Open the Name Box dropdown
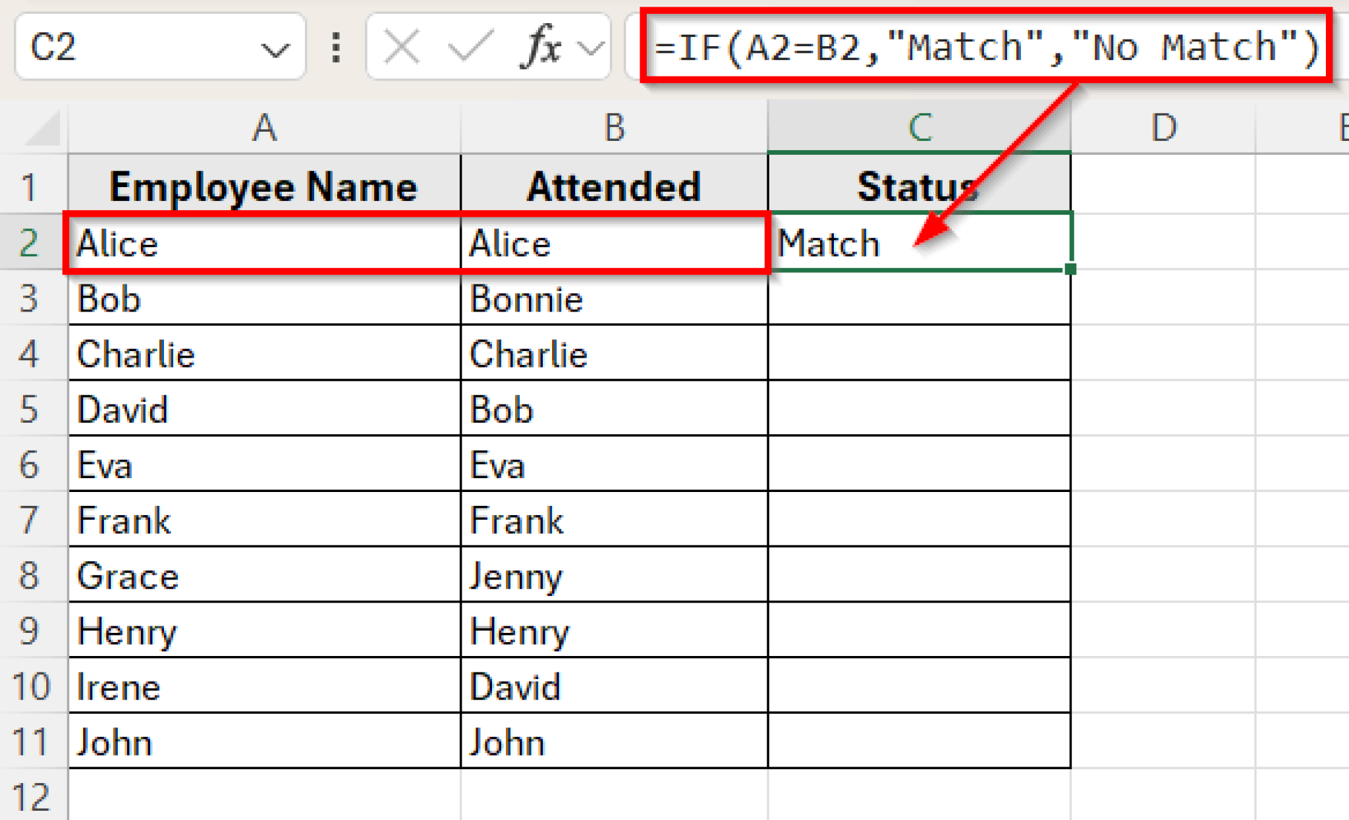 [277, 46]
